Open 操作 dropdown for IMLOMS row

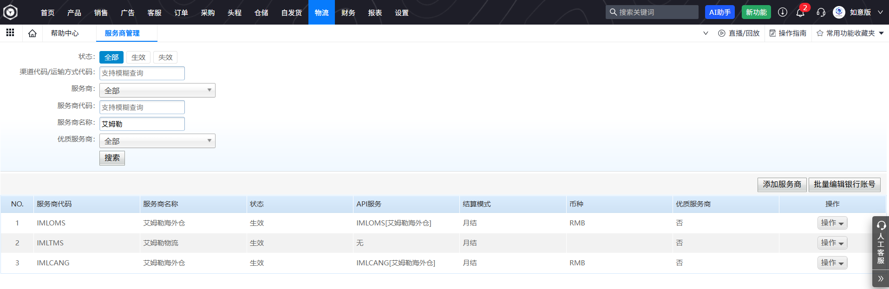tap(832, 223)
